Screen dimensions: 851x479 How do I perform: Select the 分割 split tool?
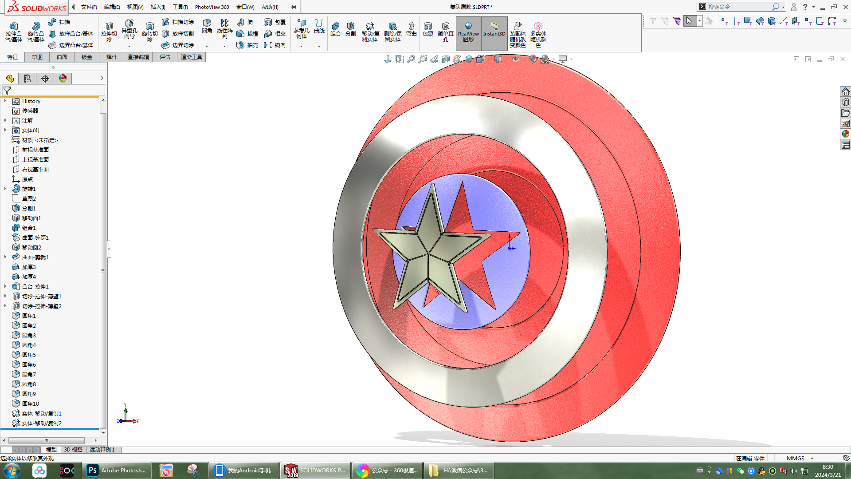click(351, 29)
